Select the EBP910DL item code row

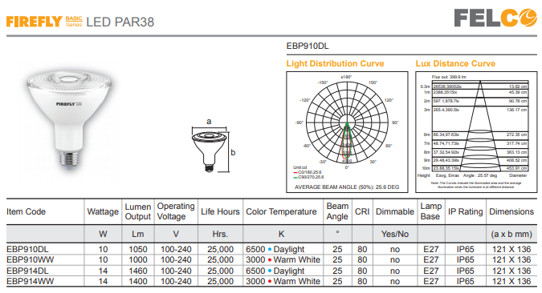(x=271, y=249)
